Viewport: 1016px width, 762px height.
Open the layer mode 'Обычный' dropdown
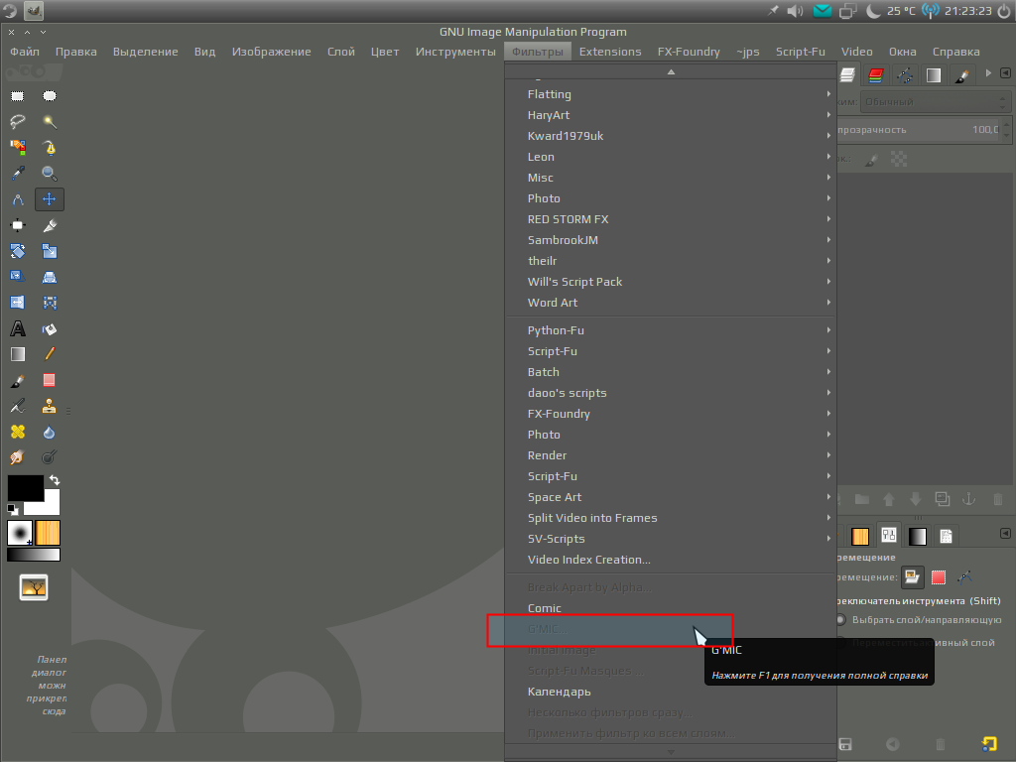coord(935,102)
